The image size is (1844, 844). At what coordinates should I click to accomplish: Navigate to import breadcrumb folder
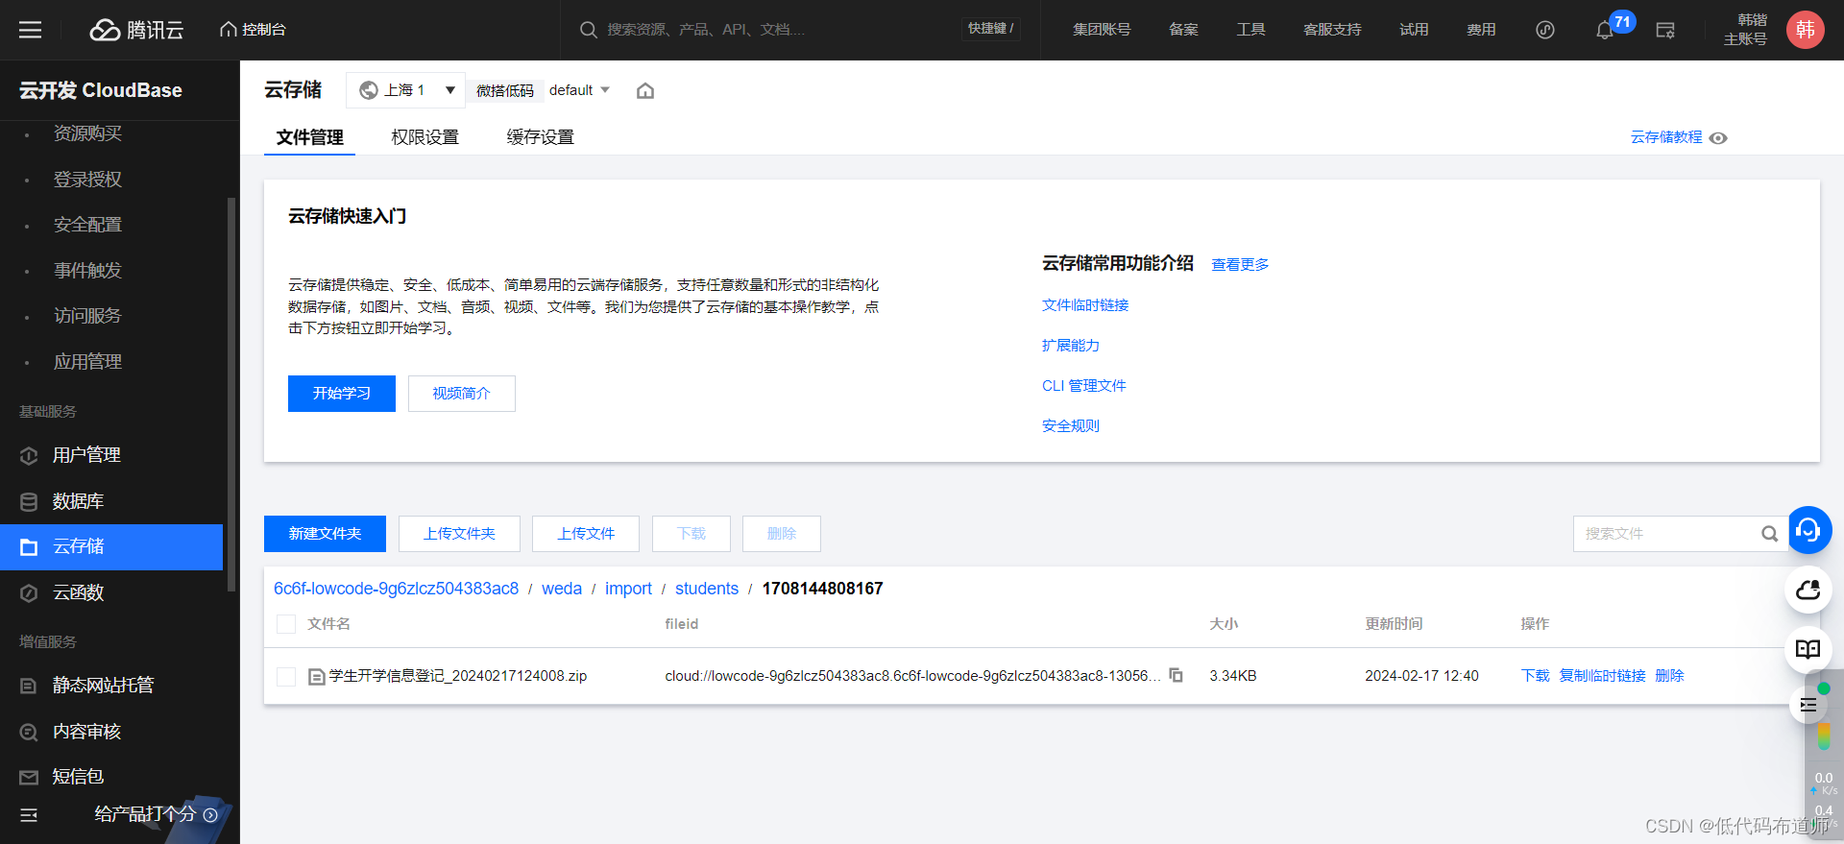(x=628, y=589)
